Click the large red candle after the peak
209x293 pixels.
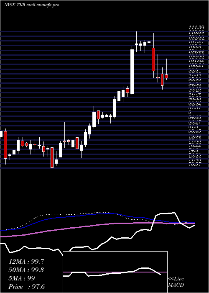click(x=153, y=59)
